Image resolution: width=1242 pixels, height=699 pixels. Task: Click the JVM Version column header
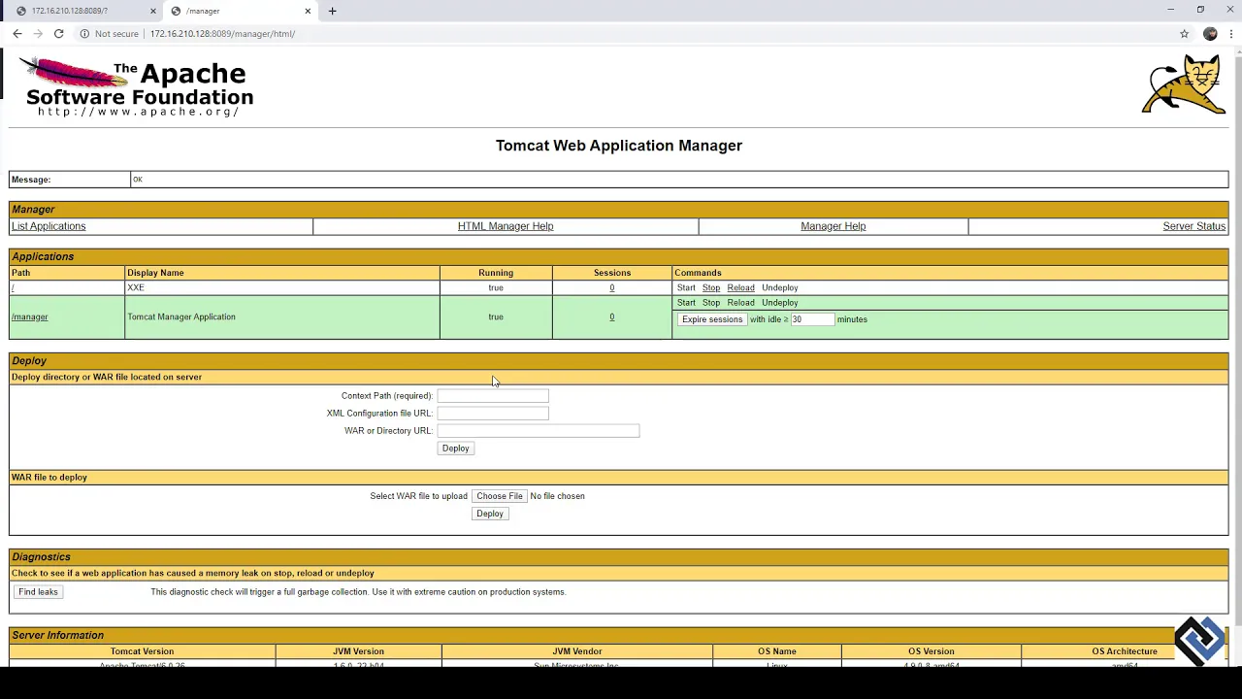(359, 651)
